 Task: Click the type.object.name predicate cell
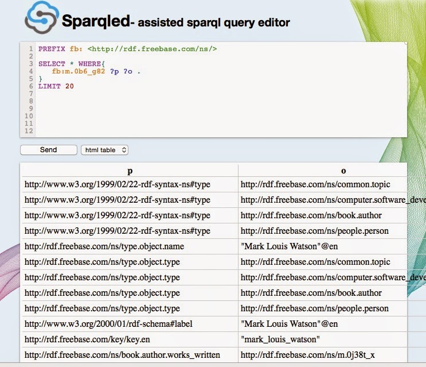[x=130, y=246]
